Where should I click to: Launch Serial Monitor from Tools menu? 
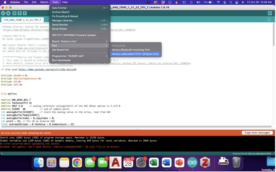click(x=80, y=25)
